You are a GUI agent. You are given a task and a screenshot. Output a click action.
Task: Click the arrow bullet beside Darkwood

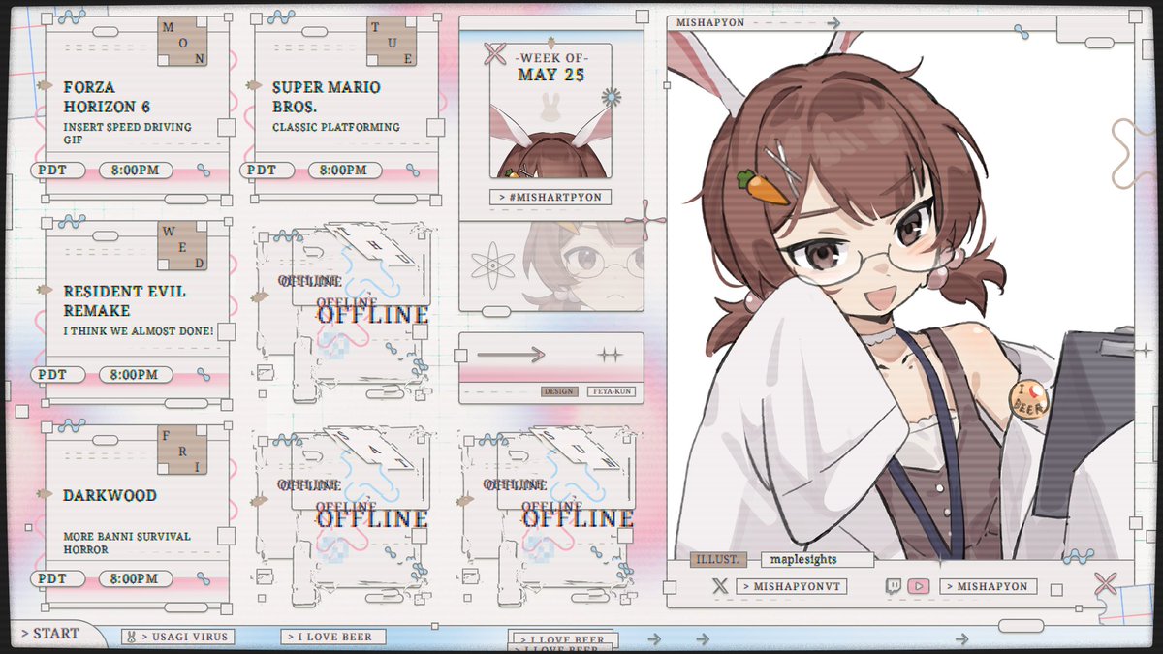point(45,493)
